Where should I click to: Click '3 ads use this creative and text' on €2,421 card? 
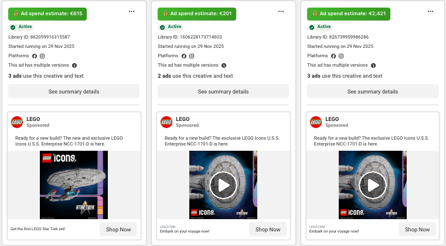(x=345, y=76)
